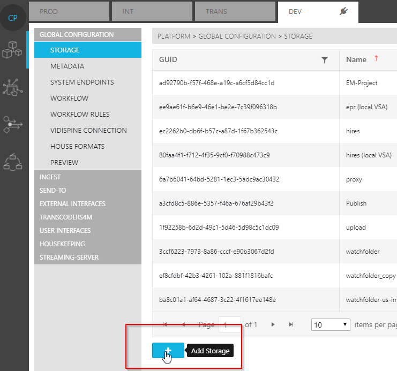Click the CP logo icon

click(13, 18)
